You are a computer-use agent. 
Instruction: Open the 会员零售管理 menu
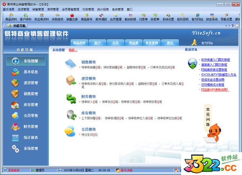(x=71, y=9)
